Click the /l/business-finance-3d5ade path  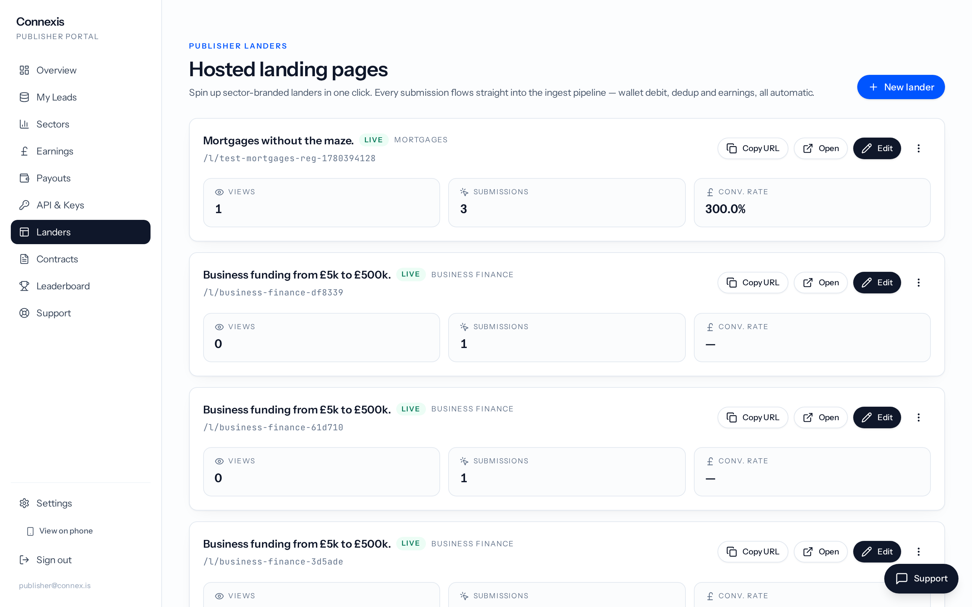click(273, 561)
